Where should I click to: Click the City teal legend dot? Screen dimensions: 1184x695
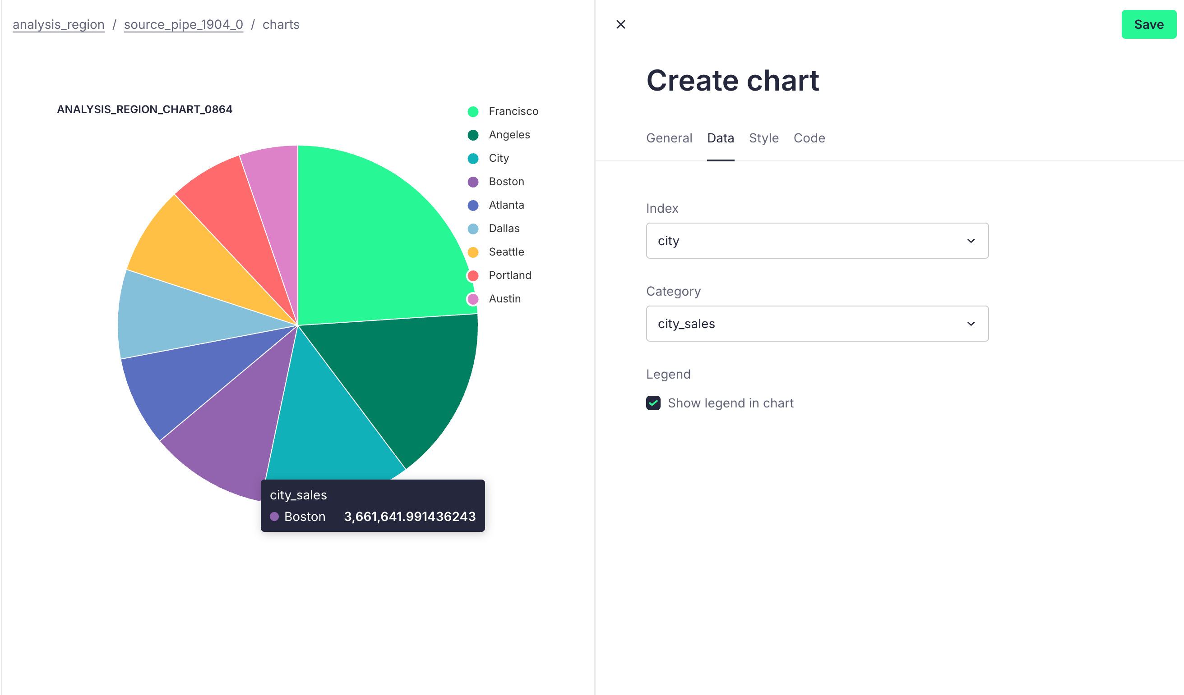coord(473,159)
